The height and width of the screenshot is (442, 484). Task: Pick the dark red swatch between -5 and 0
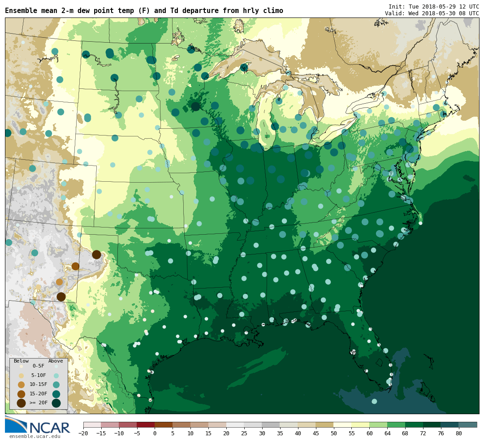(x=146, y=424)
